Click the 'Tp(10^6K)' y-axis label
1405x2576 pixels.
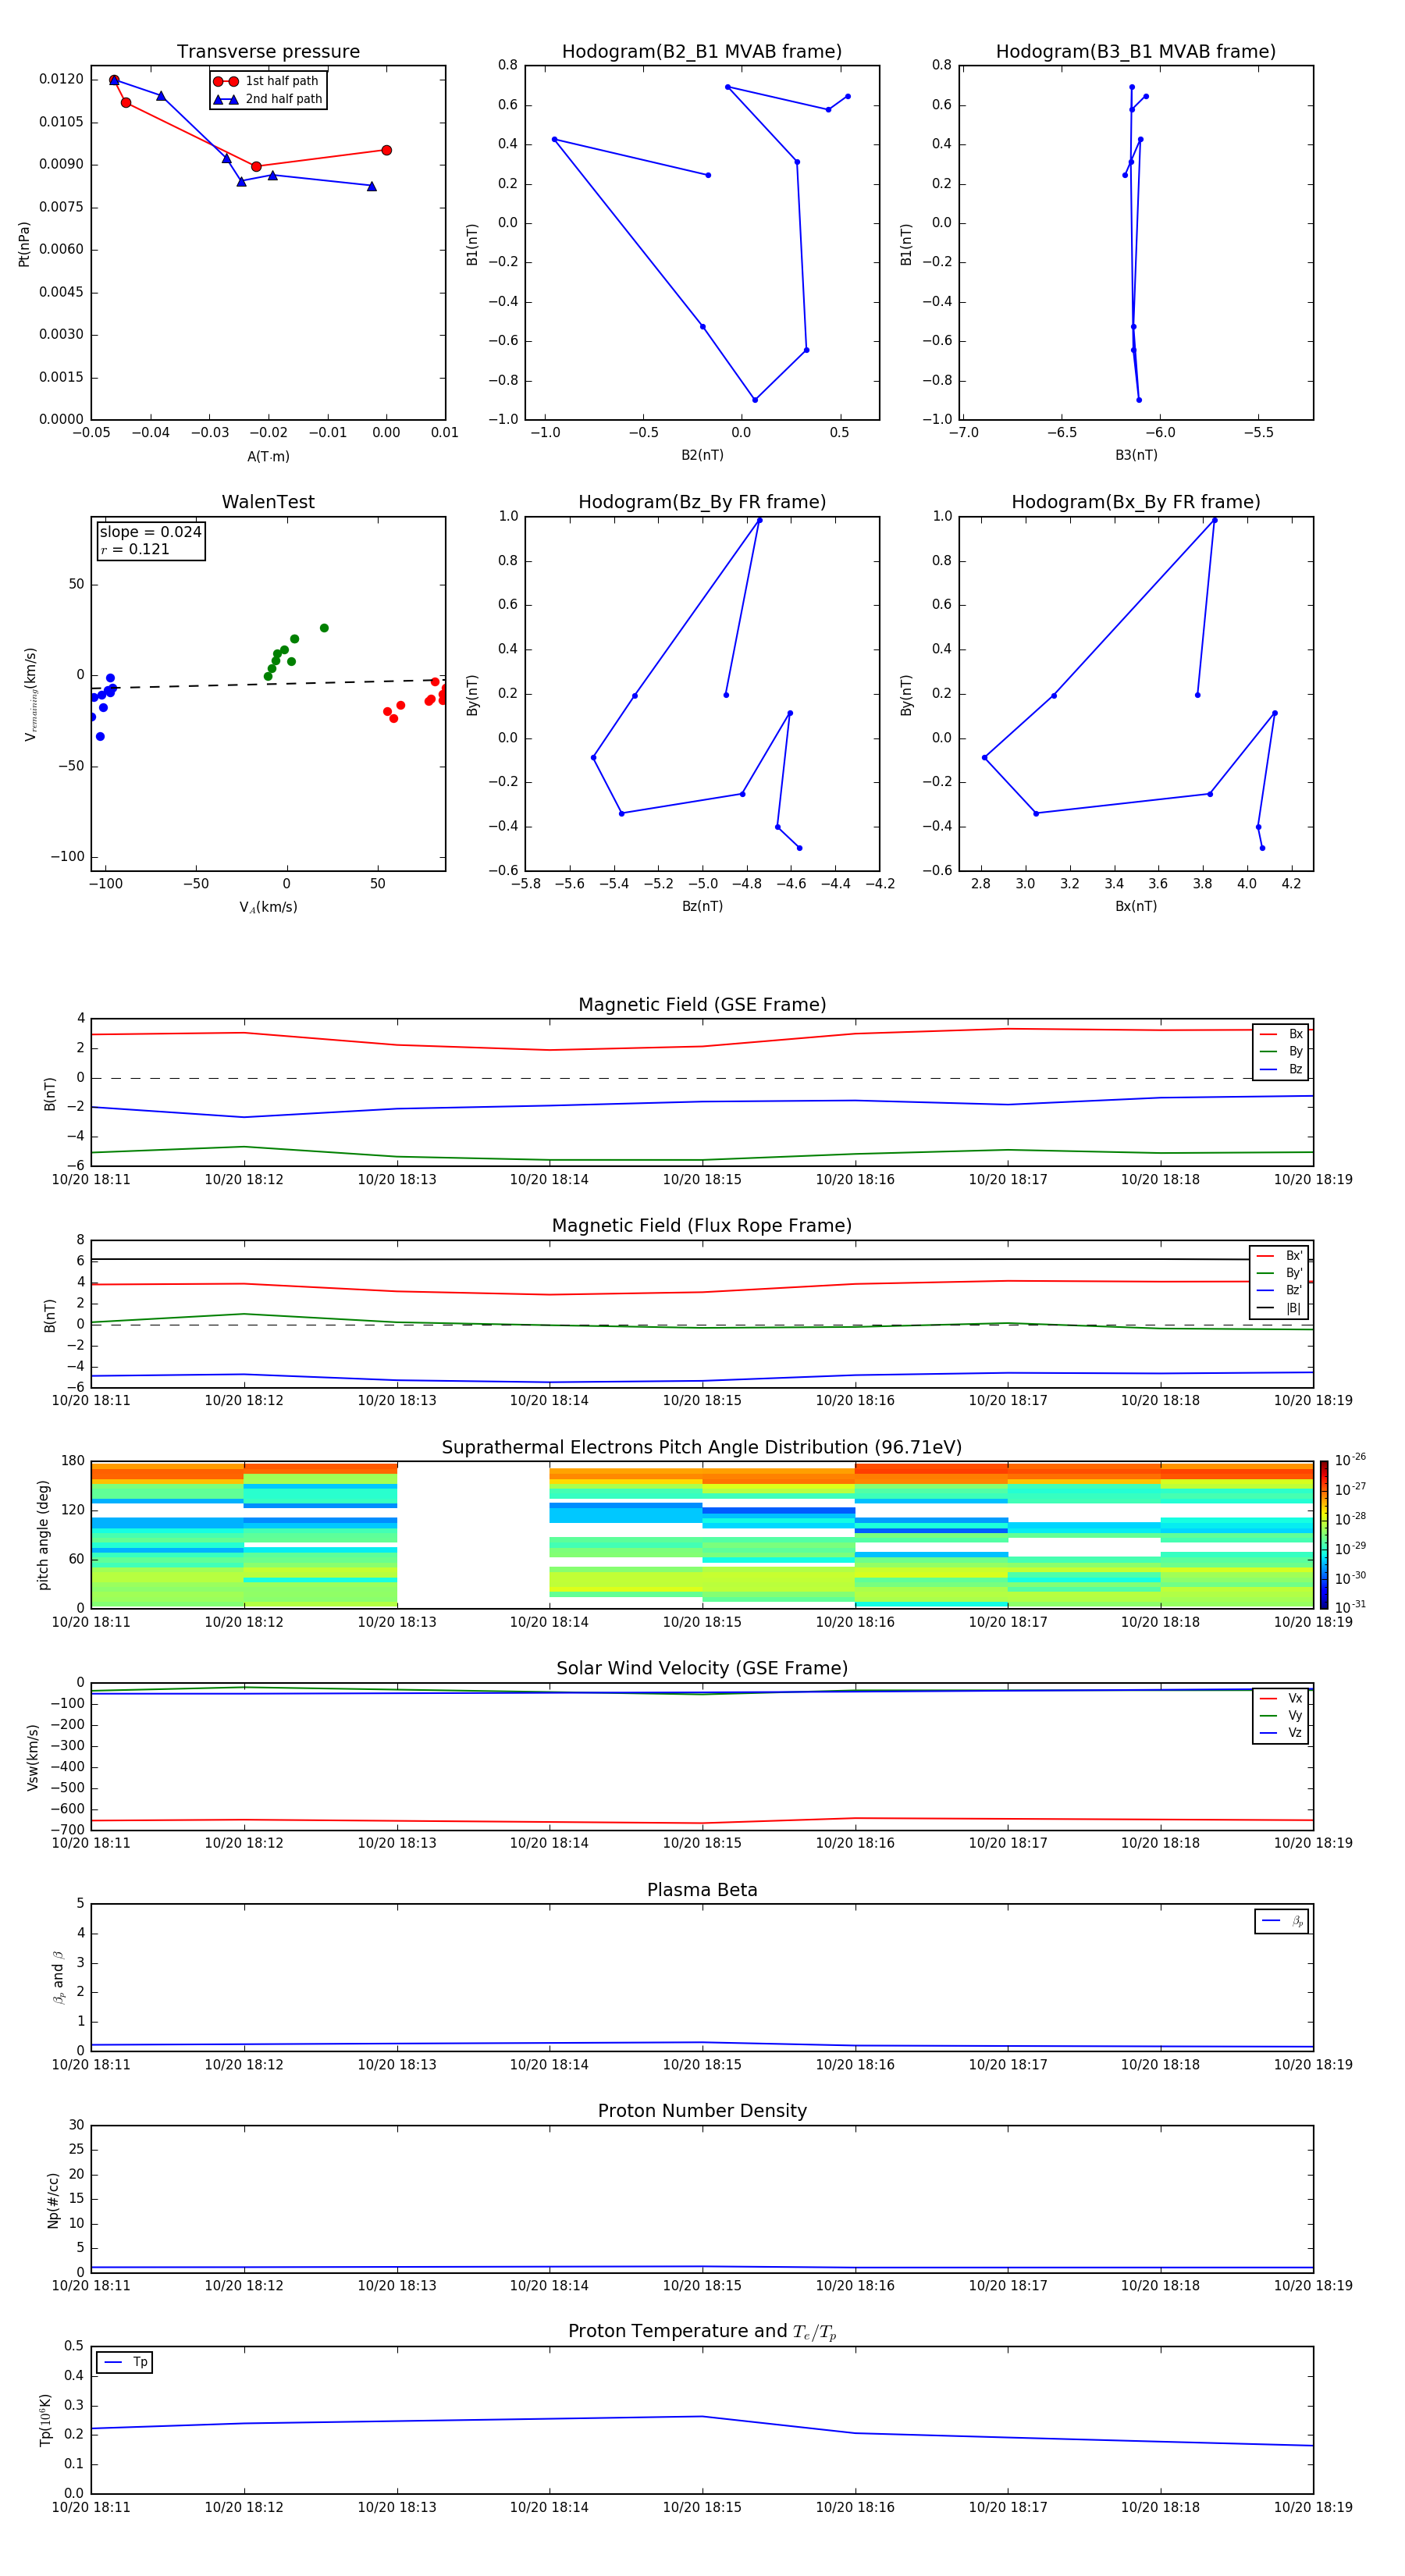click(x=45, y=2420)
